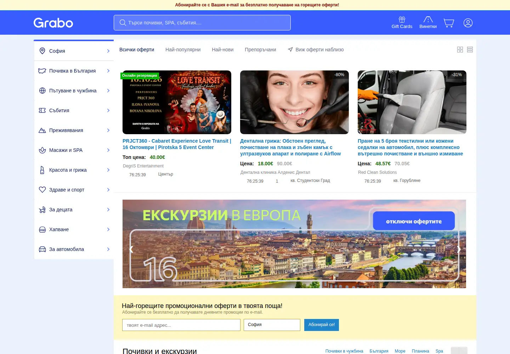
Task: Expand Почивка в България submenu arrow
Action: tap(108, 71)
